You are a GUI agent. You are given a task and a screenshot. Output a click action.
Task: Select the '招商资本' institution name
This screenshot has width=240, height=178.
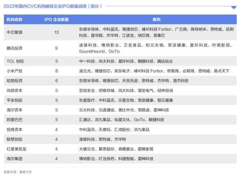14,129
